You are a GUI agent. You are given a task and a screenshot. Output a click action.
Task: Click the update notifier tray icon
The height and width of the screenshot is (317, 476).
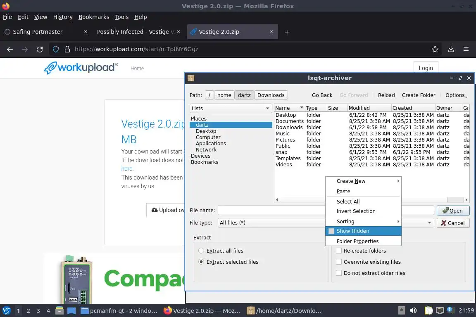pyautogui.click(x=451, y=310)
